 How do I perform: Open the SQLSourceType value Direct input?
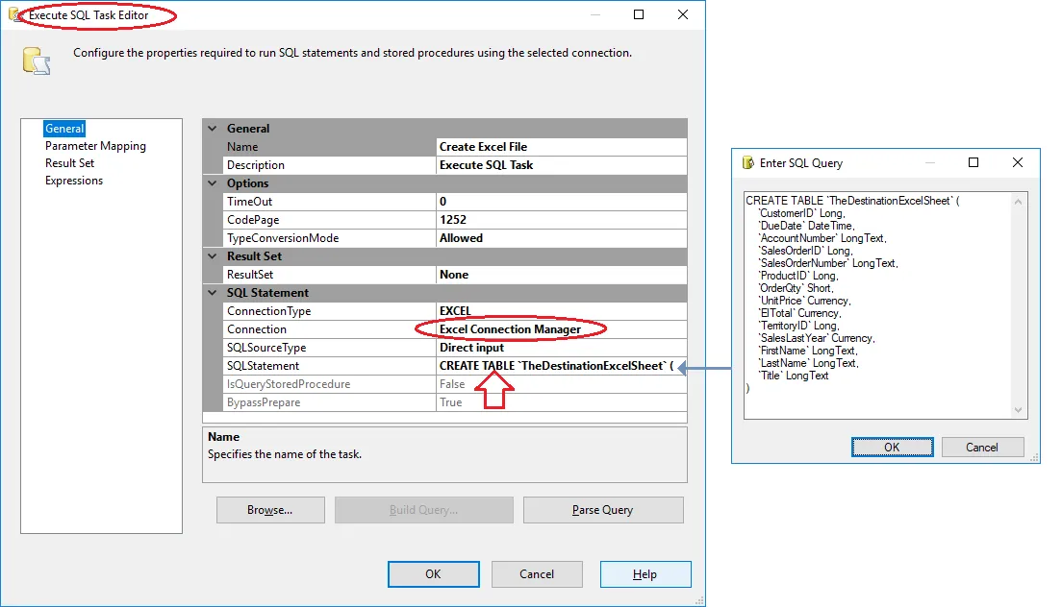point(562,348)
